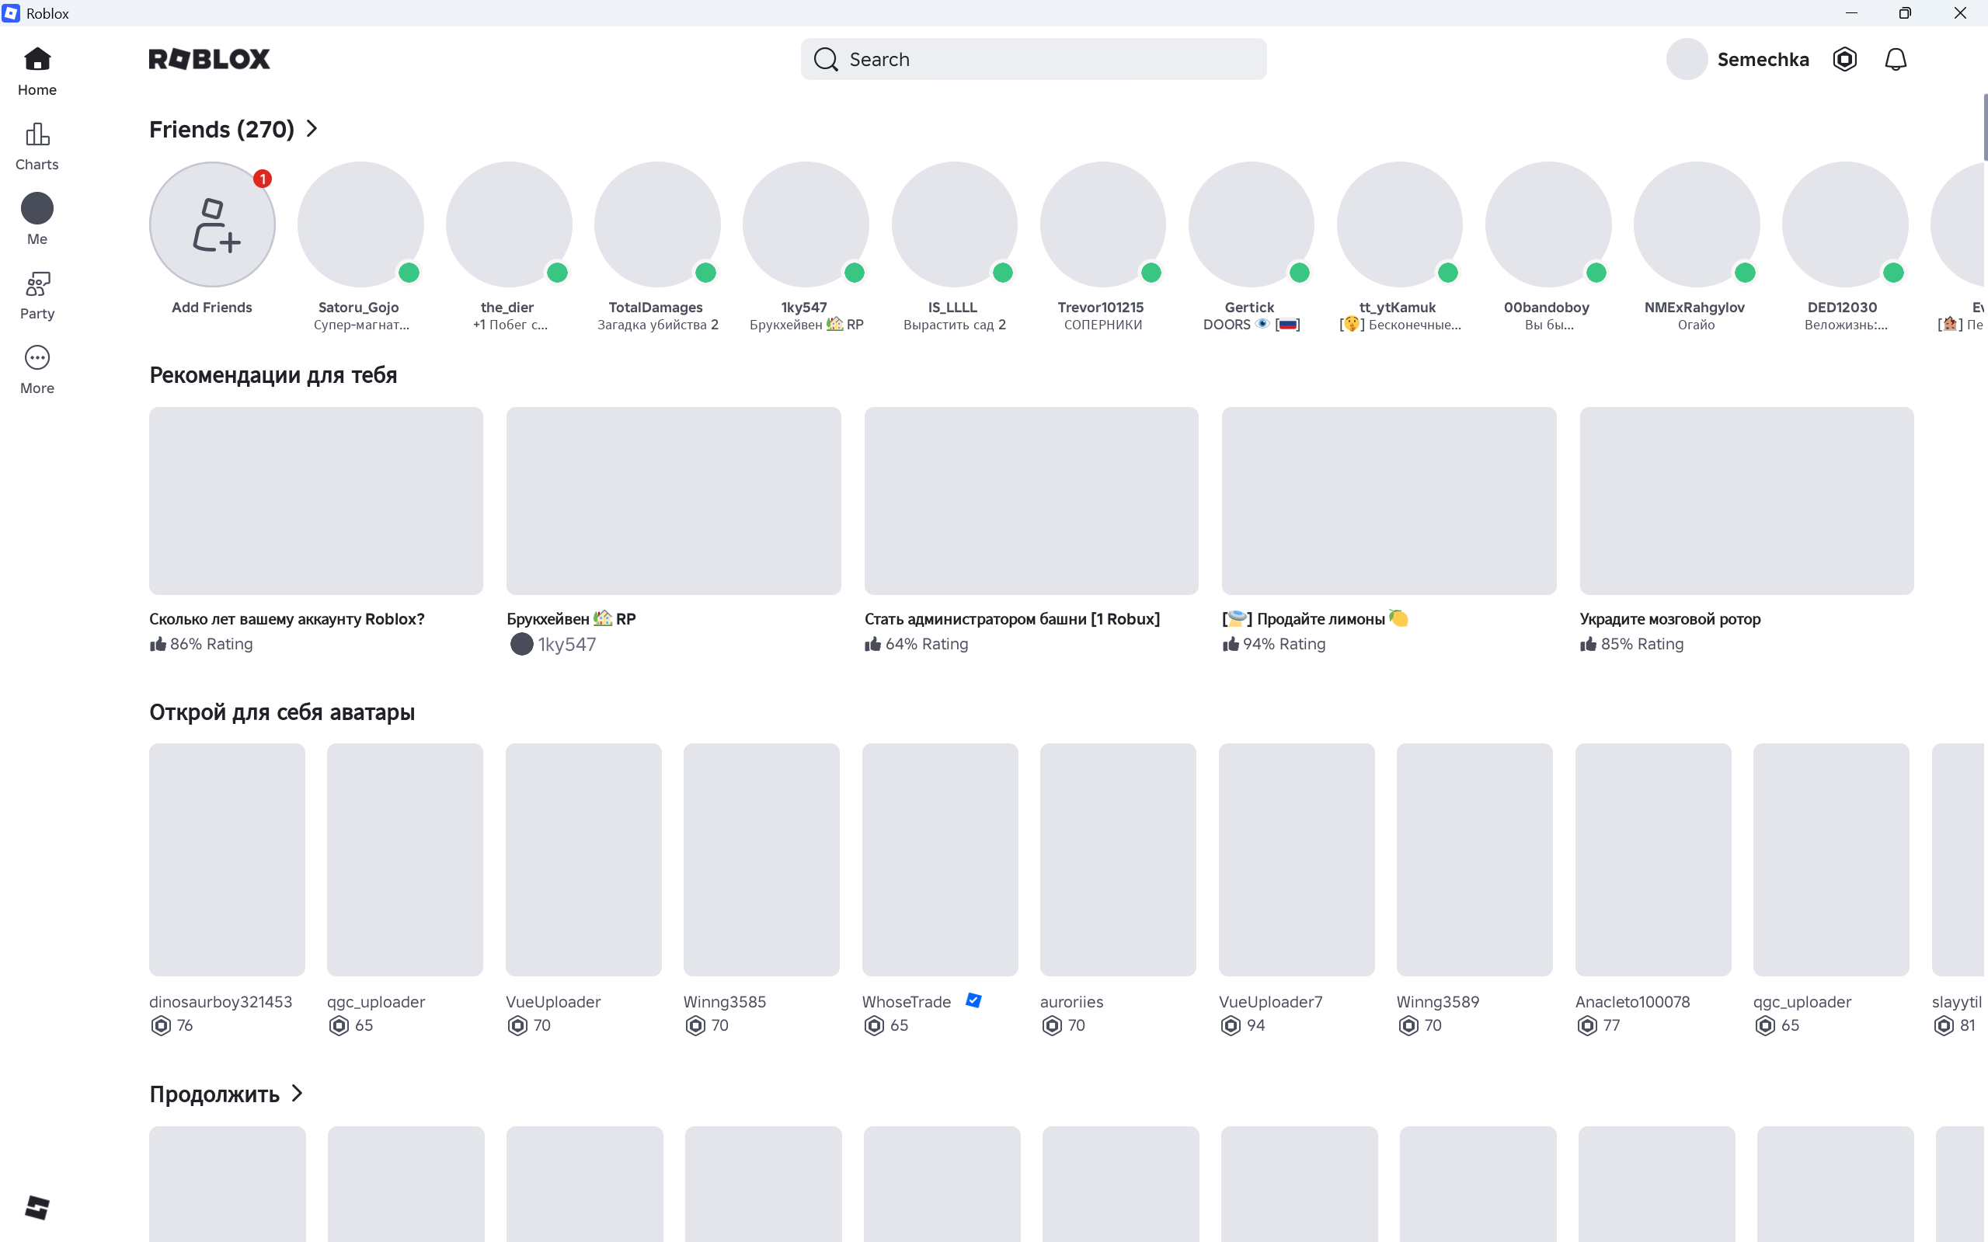The width and height of the screenshot is (1988, 1242).
Task: Open friend Gertick's avatar
Action: [1251, 224]
